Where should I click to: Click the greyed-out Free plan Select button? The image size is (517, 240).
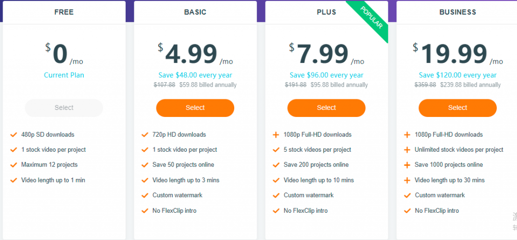(64, 108)
